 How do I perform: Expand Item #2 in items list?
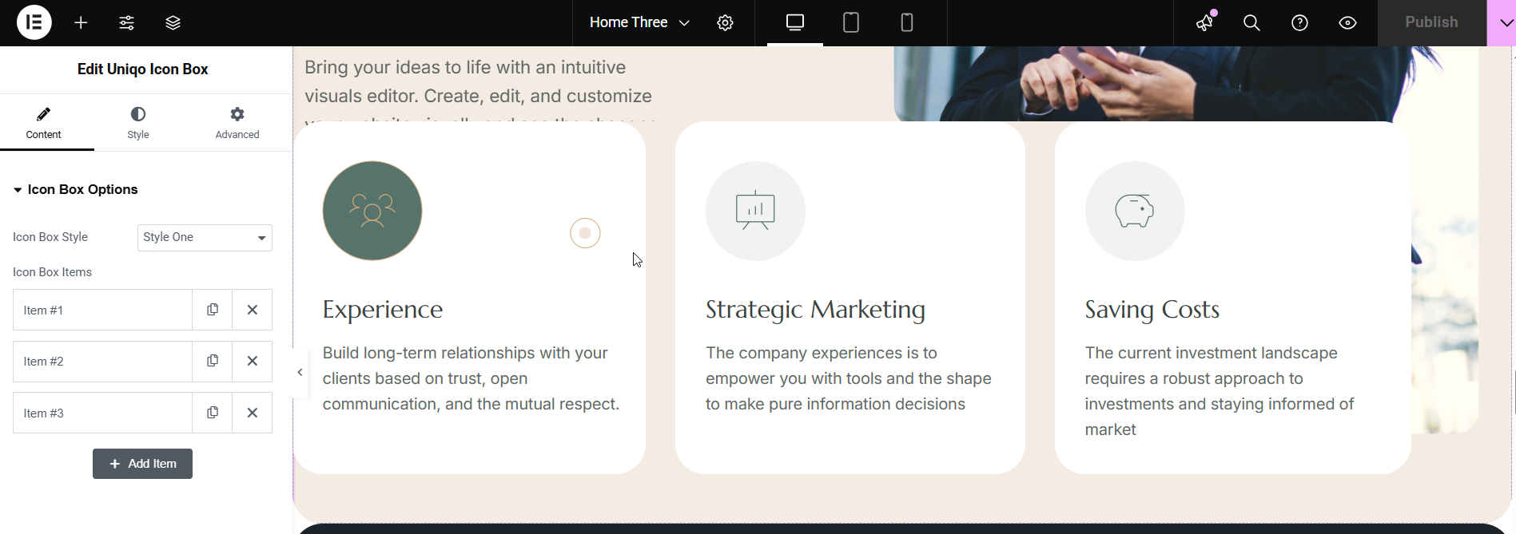tap(102, 362)
